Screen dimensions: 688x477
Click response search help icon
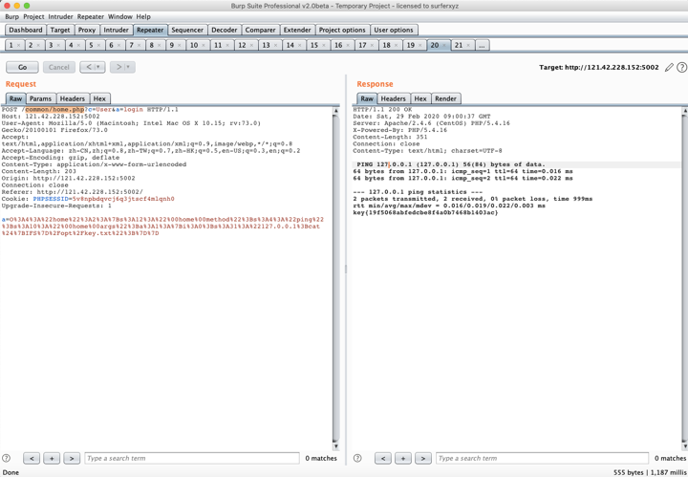357,459
